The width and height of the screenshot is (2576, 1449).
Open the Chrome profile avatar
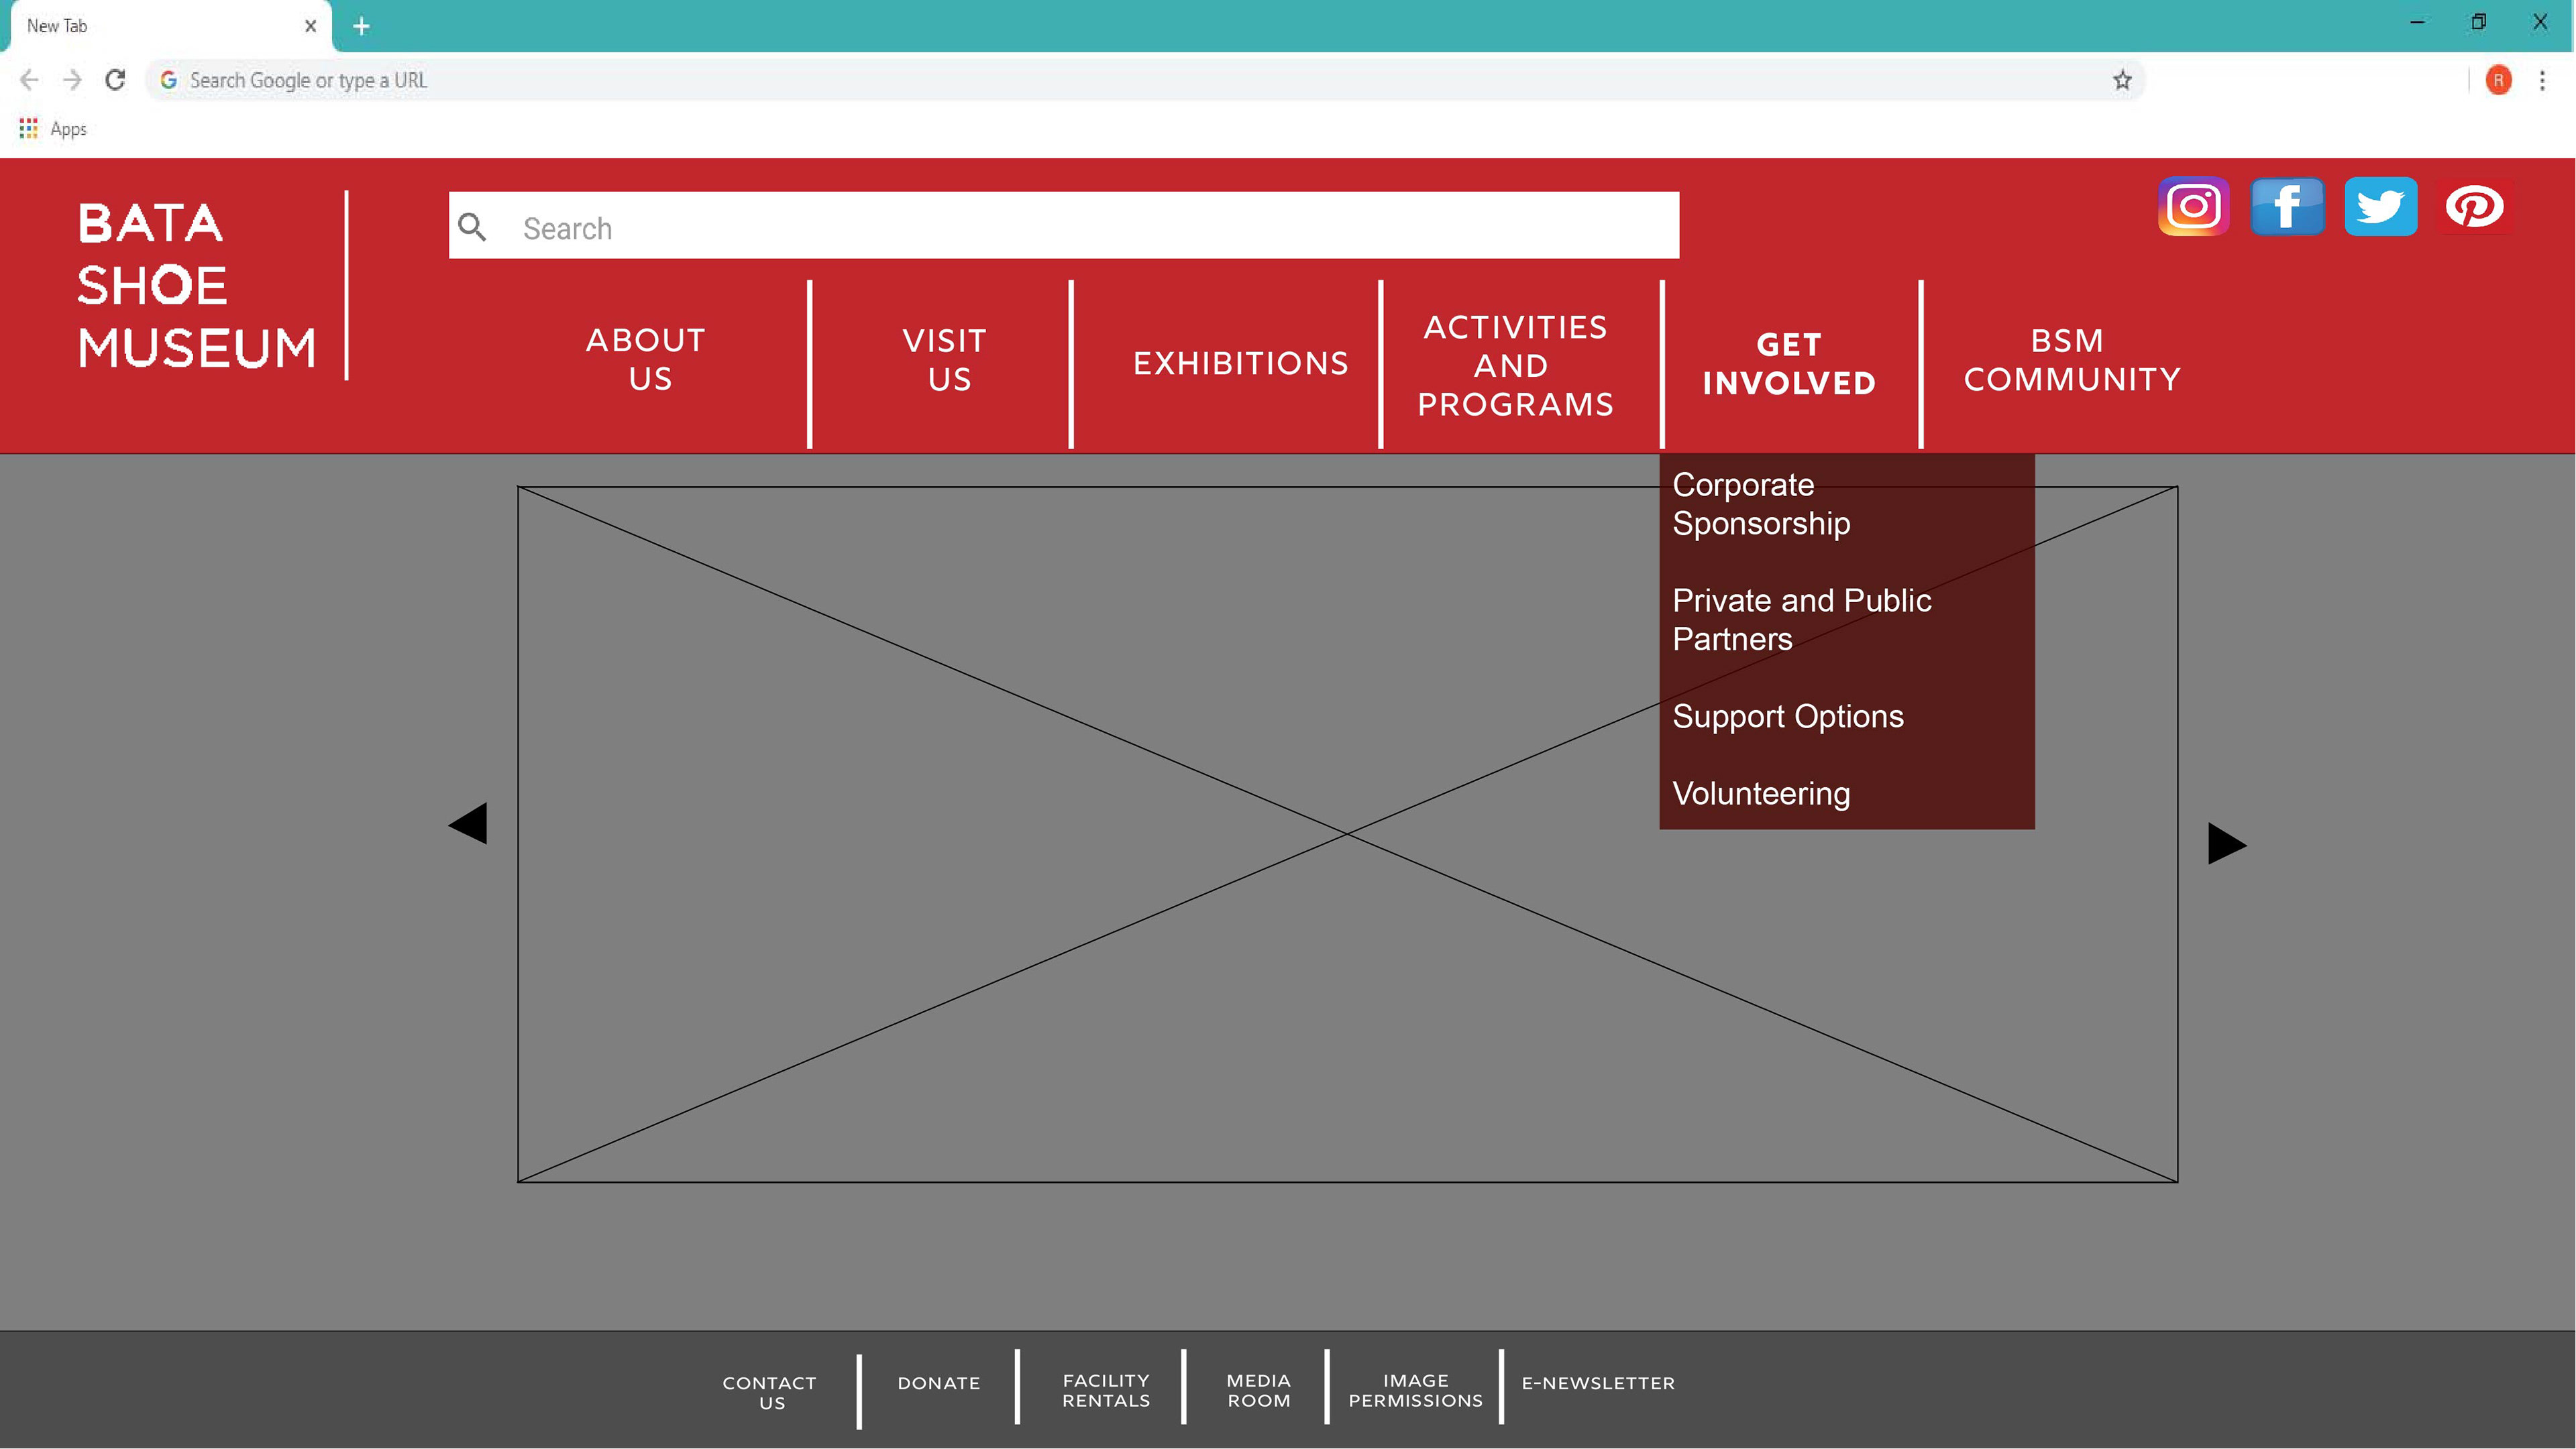click(x=2498, y=80)
